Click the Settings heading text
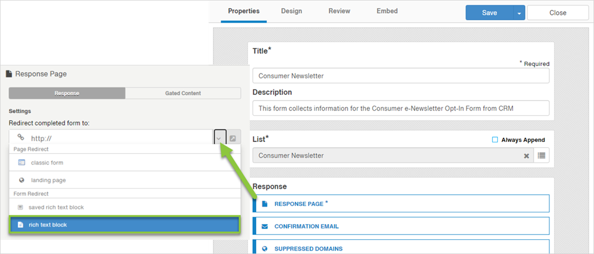 click(x=20, y=111)
